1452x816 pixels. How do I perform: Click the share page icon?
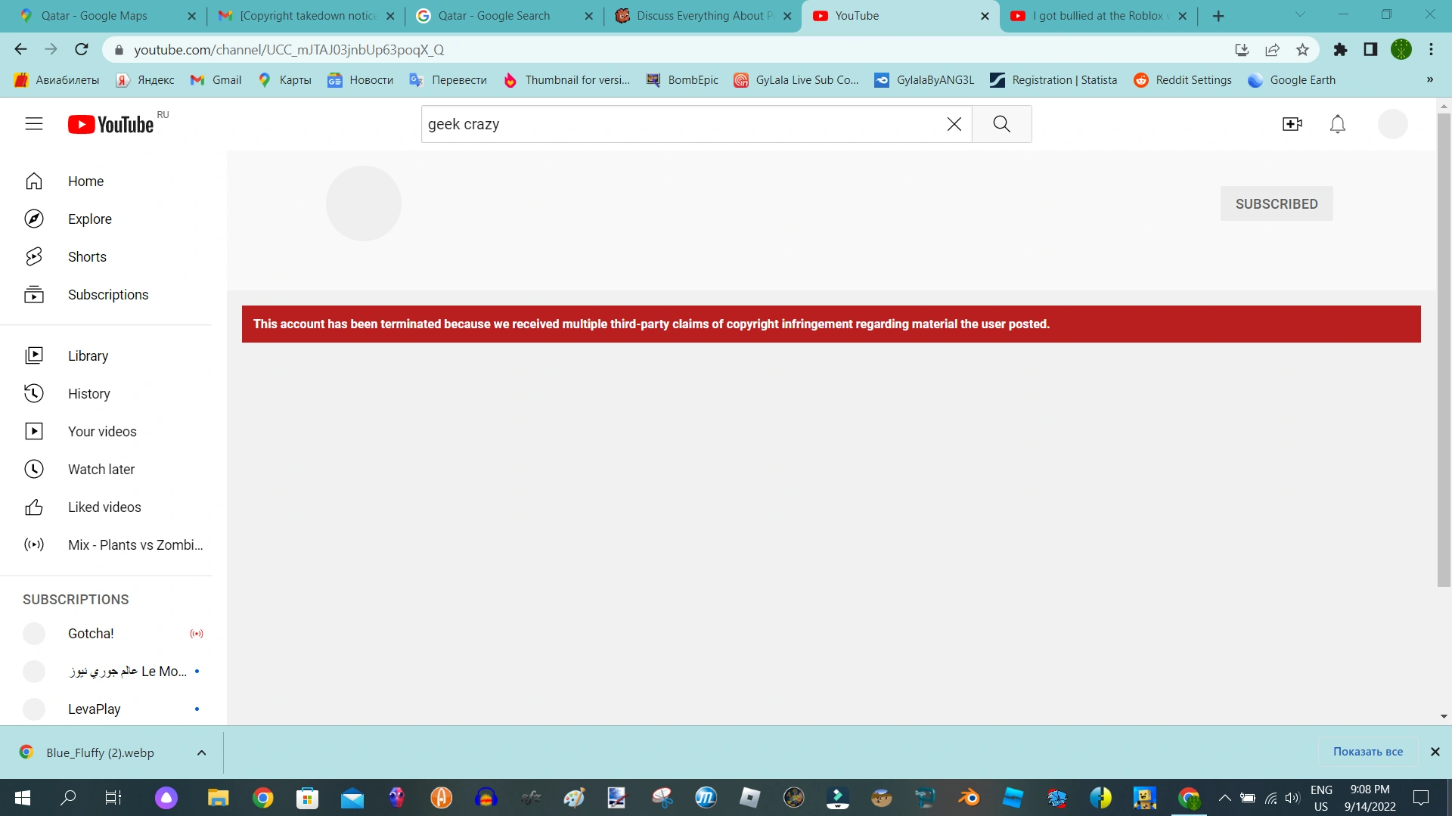tap(1273, 49)
